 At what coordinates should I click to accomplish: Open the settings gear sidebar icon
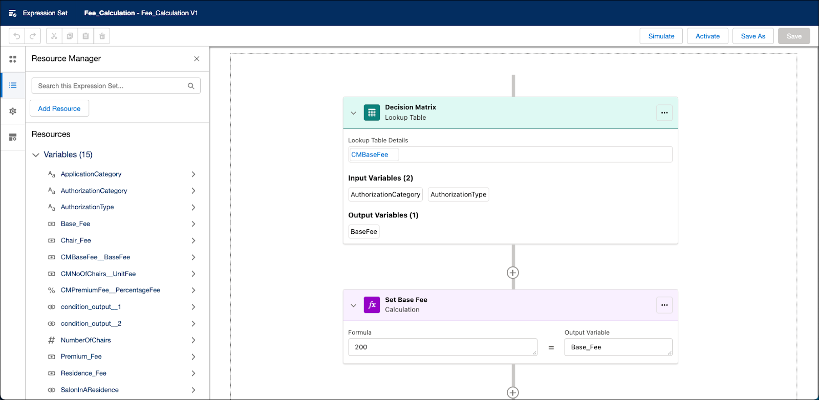click(x=13, y=111)
